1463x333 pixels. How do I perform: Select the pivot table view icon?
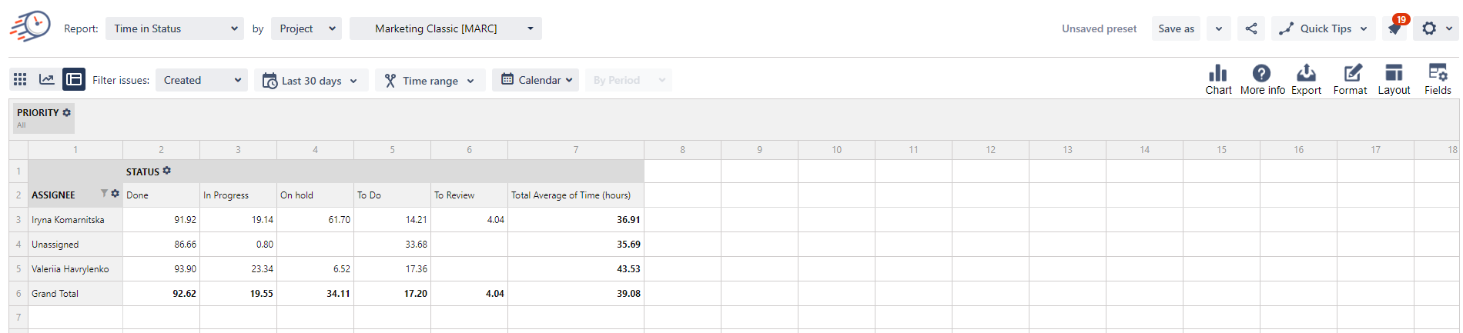coord(74,79)
